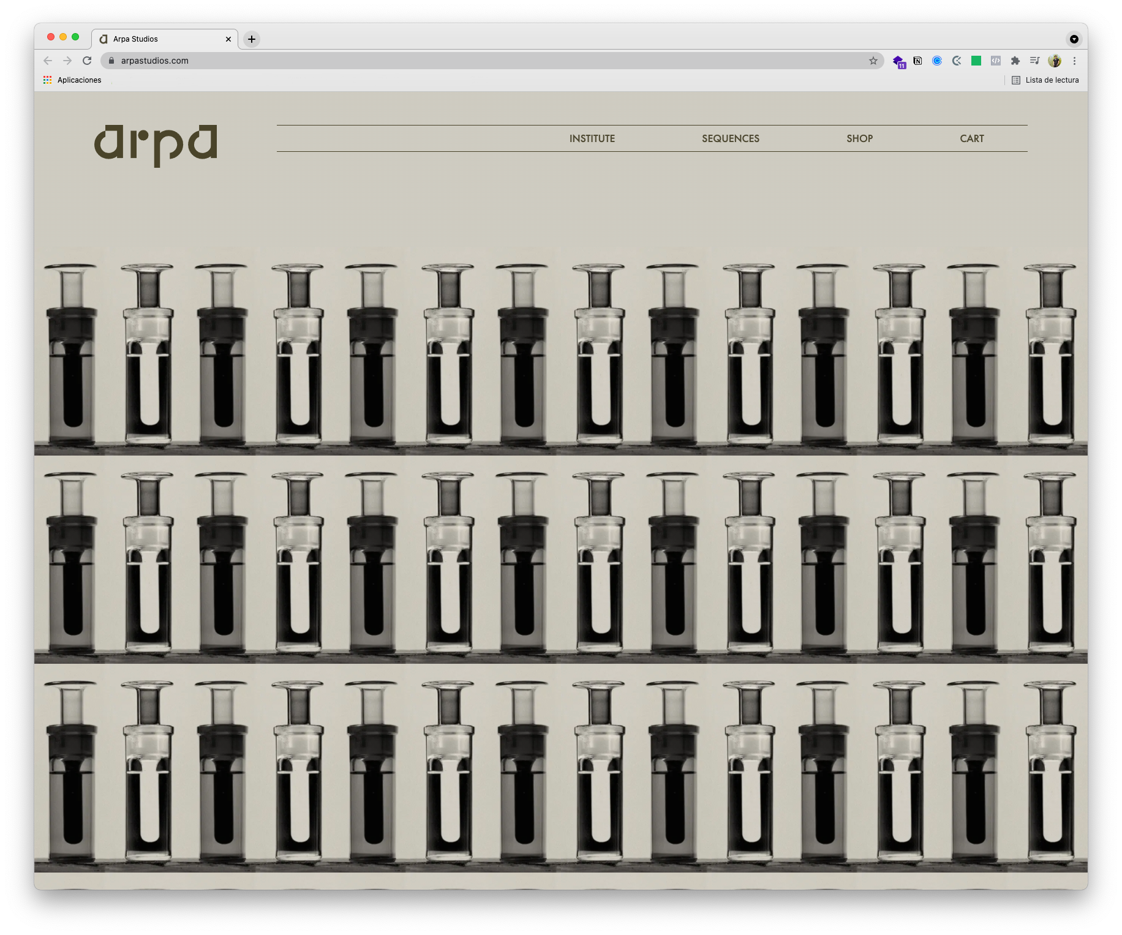Bookmark this page with the star icon
1122x935 pixels.
point(873,61)
